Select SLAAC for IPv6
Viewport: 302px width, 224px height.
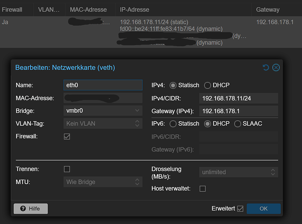(x=237, y=124)
